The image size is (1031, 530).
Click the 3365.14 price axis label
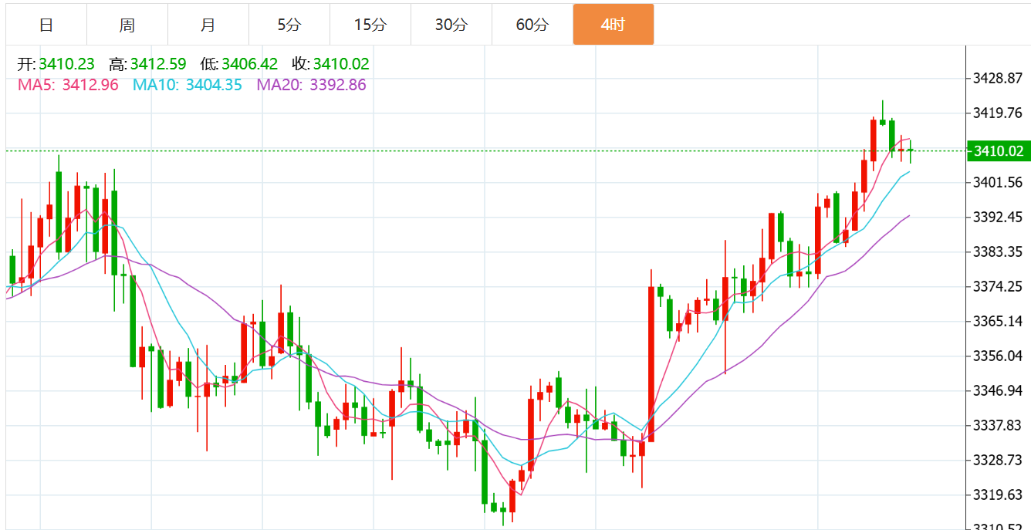click(x=998, y=321)
